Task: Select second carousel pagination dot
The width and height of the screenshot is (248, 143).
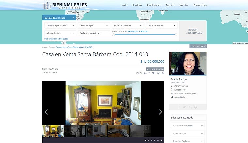Action: coord(148,140)
